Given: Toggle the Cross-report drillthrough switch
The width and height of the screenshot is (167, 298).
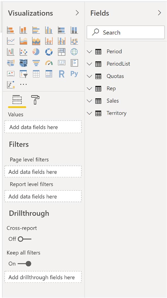Looking at the screenshot, I should pyautogui.click(x=25, y=239).
